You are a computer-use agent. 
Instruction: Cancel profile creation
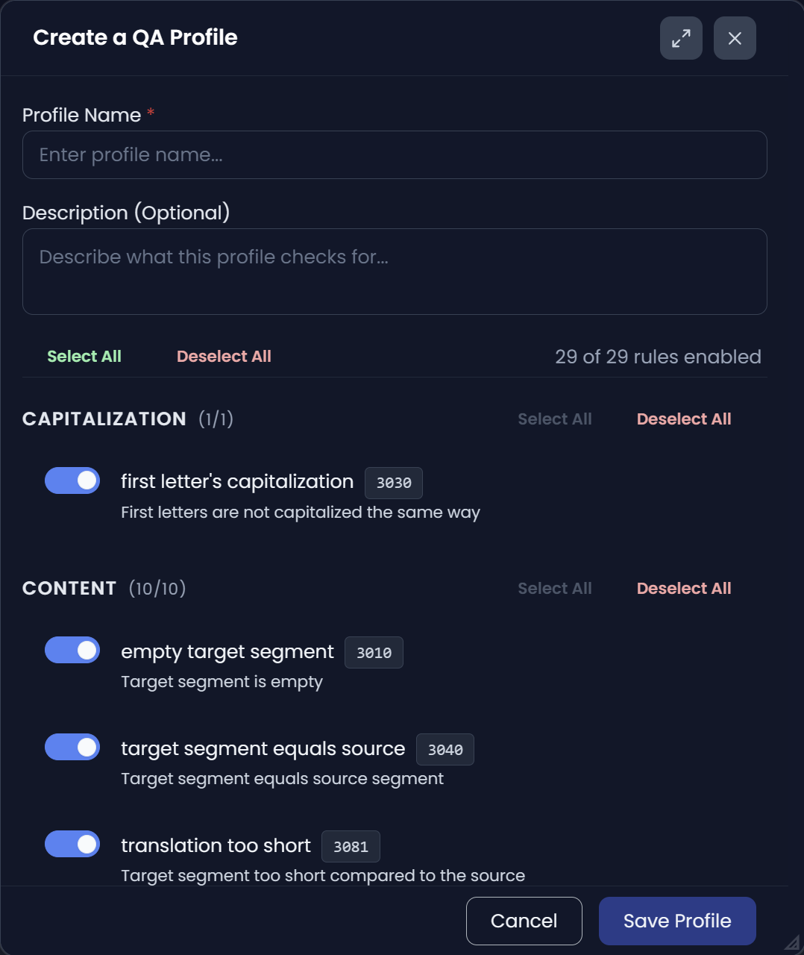click(x=524, y=921)
